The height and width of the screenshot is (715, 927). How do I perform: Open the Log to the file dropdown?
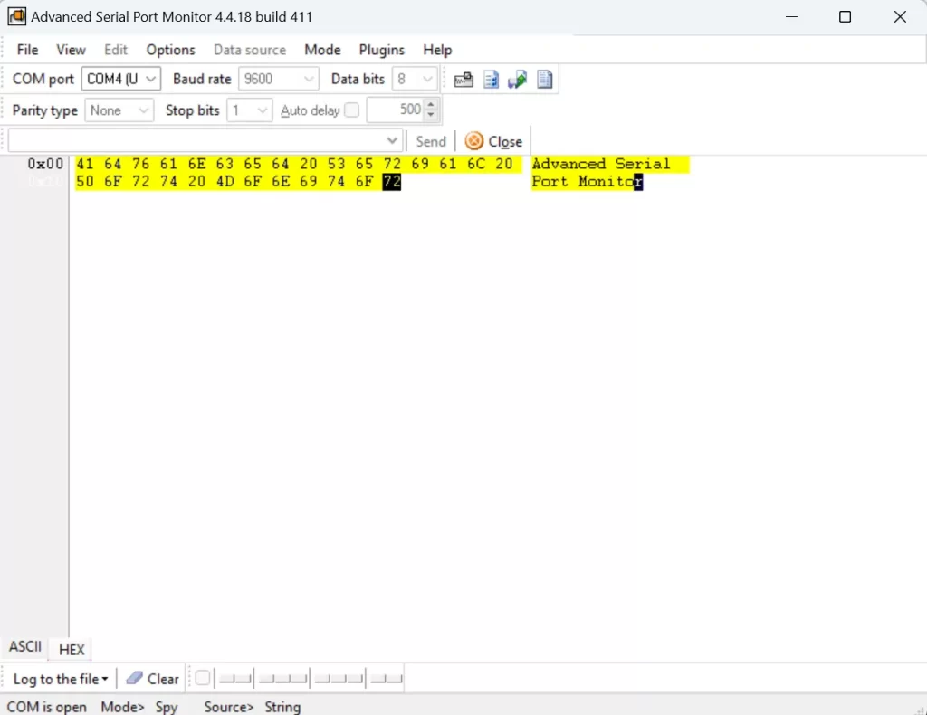pos(61,679)
